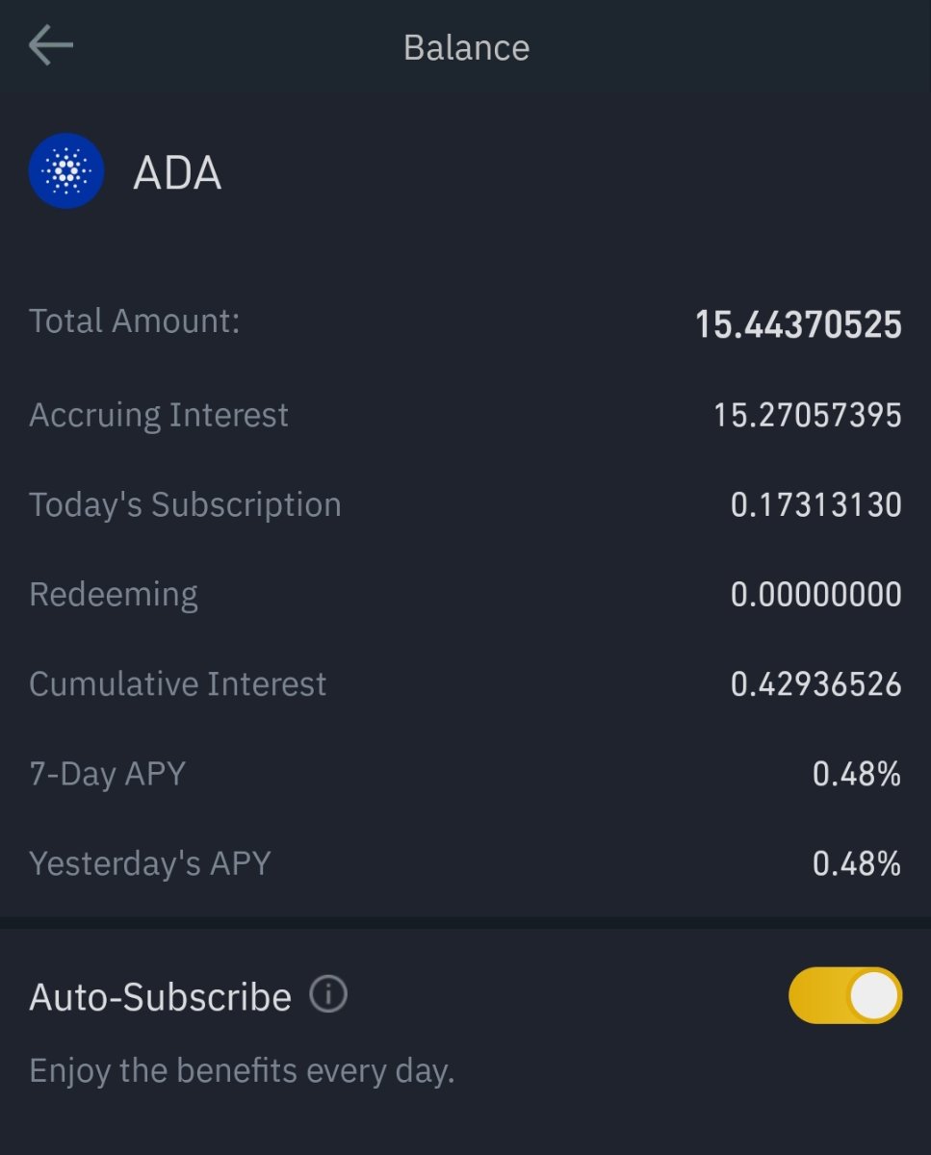
Task: Tap the Cumulative Interest label
Action: click(178, 683)
